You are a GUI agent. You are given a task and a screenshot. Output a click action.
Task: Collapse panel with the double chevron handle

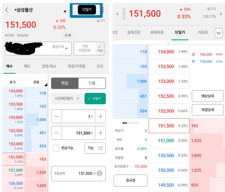168,43
